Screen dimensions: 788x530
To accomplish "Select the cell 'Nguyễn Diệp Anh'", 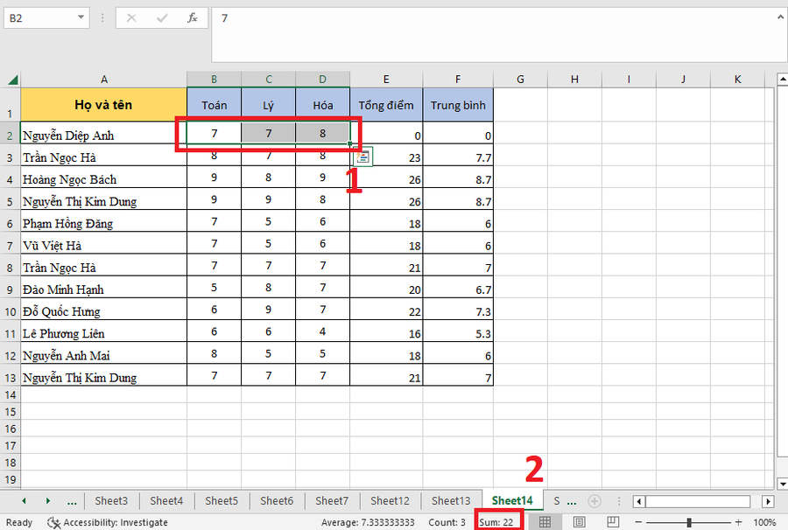I will pos(103,135).
